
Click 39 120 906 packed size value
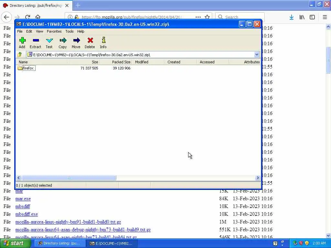pos(122,68)
